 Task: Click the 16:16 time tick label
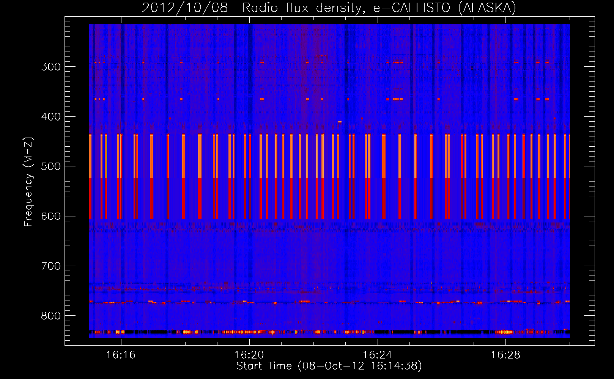click(121, 355)
